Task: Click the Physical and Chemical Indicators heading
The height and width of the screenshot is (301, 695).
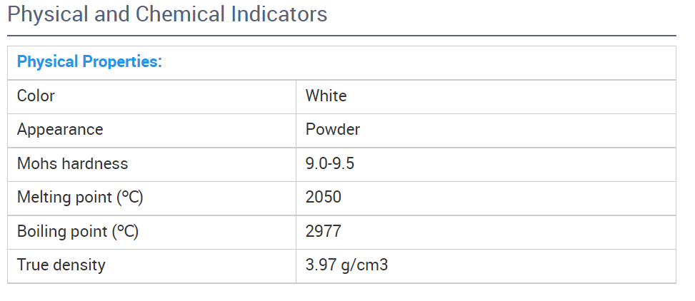Action: point(167,14)
